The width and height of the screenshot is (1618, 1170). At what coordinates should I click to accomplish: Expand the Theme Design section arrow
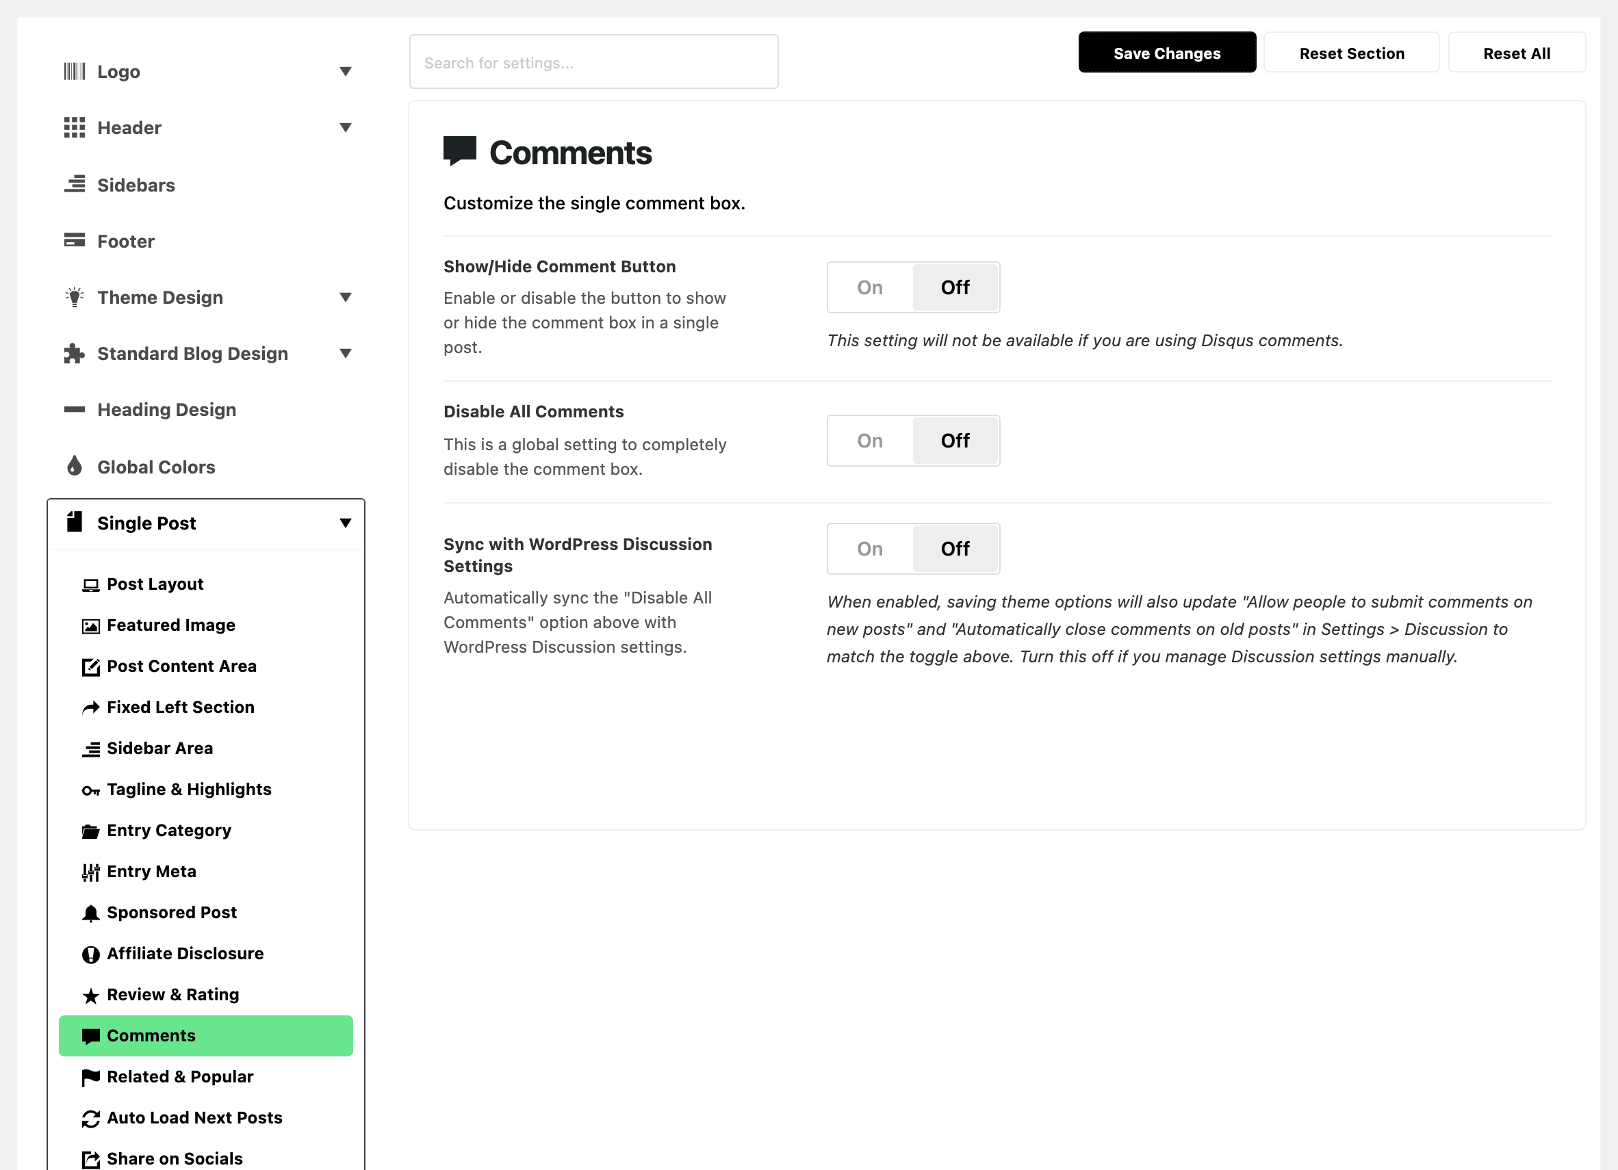(x=345, y=298)
